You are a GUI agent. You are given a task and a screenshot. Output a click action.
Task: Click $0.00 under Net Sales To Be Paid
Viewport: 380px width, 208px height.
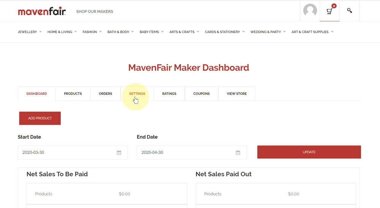[124, 194]
